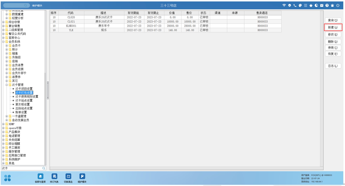The width and height of the screenshot is (345, 186).
Task: Open 出场站点设置 tree item
Action: coord(24,108)
